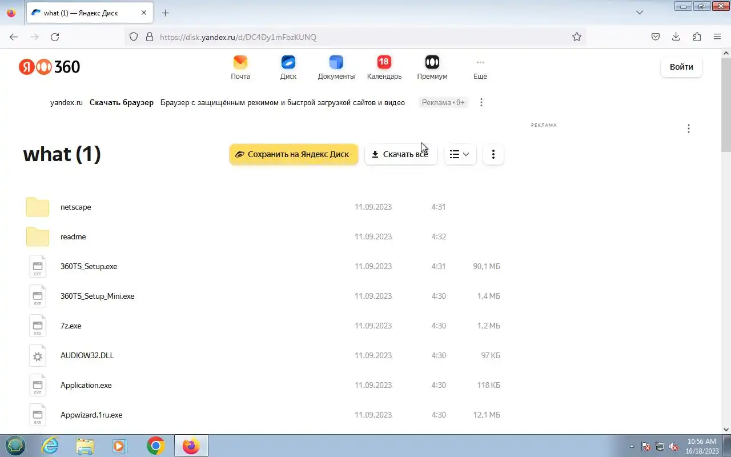The image size is (731, 457).
Task: Click the shield tracking protection icon
Action: [x=134, y=37]
